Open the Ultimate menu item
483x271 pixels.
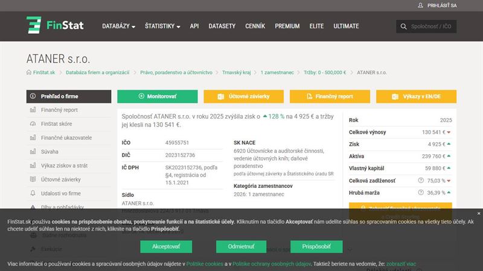coord(346,26)
